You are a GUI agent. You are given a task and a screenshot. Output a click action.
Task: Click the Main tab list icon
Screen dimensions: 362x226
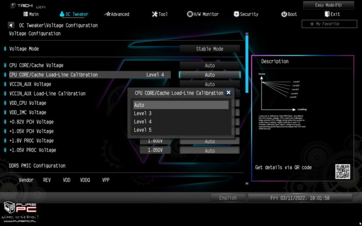[x=25, y=14]
